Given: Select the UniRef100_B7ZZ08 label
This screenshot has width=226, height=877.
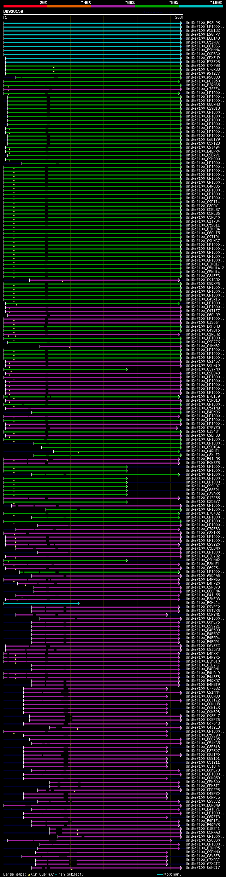Looking at the screenshot, I should pos(203,62).
